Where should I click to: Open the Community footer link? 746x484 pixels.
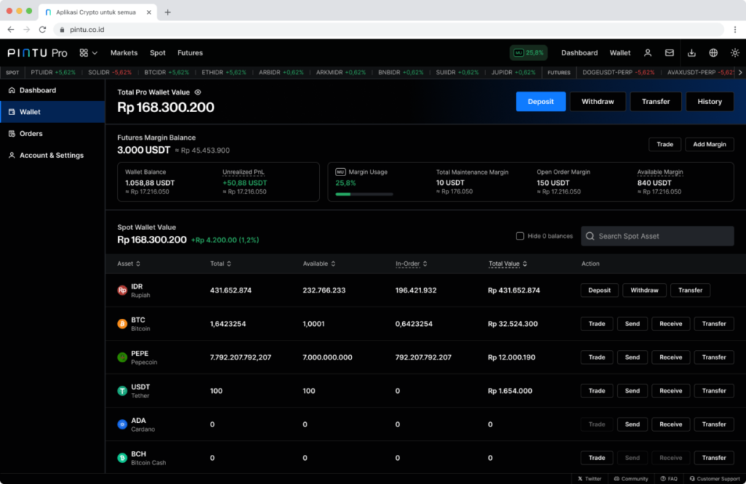coord(631,479)
